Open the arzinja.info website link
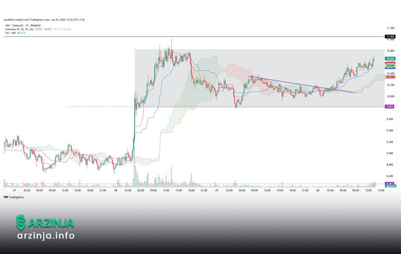 (x=45, y=236)
